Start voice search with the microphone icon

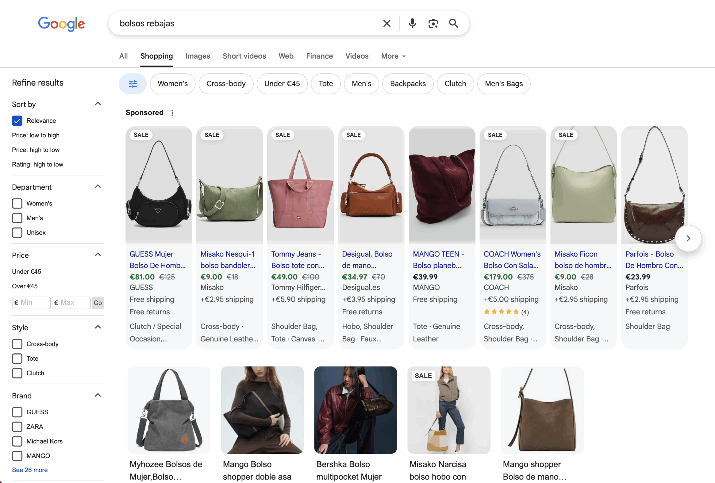412,23
